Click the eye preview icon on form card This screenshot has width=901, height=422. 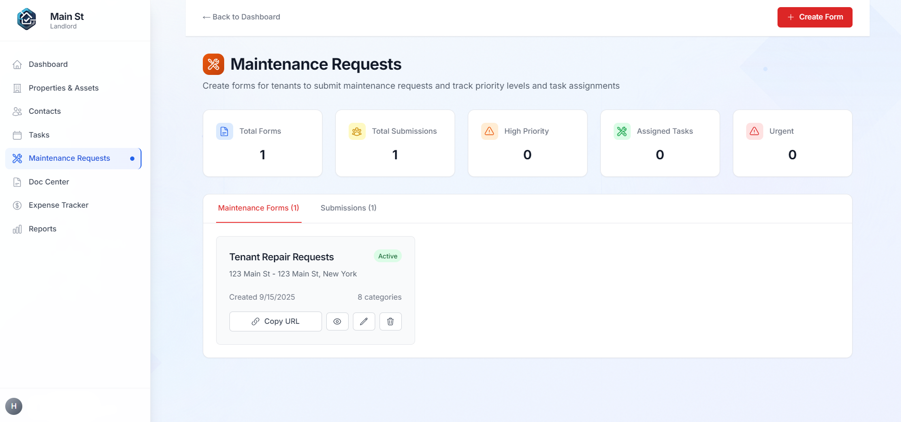coord(337,321)
